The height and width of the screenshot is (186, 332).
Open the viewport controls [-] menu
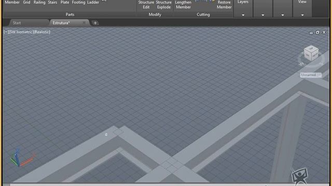coord(6,32)
